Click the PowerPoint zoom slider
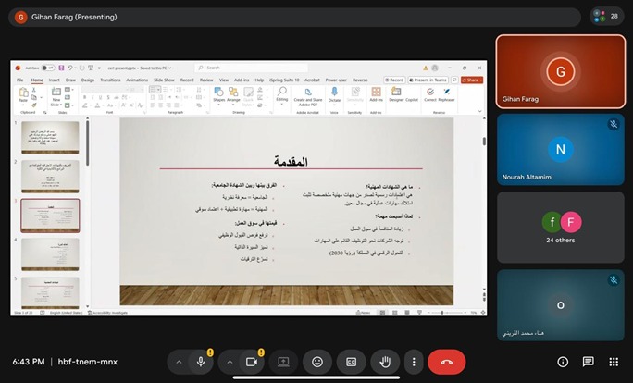633x383 pixels. pyautogui.click(x=447, y=313)
